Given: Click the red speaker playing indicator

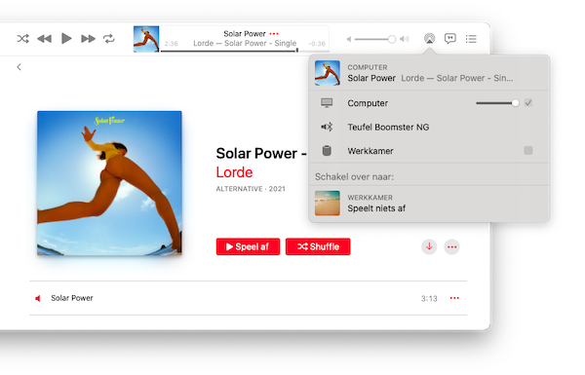Looking at the screenshot, I should (38, 298).
